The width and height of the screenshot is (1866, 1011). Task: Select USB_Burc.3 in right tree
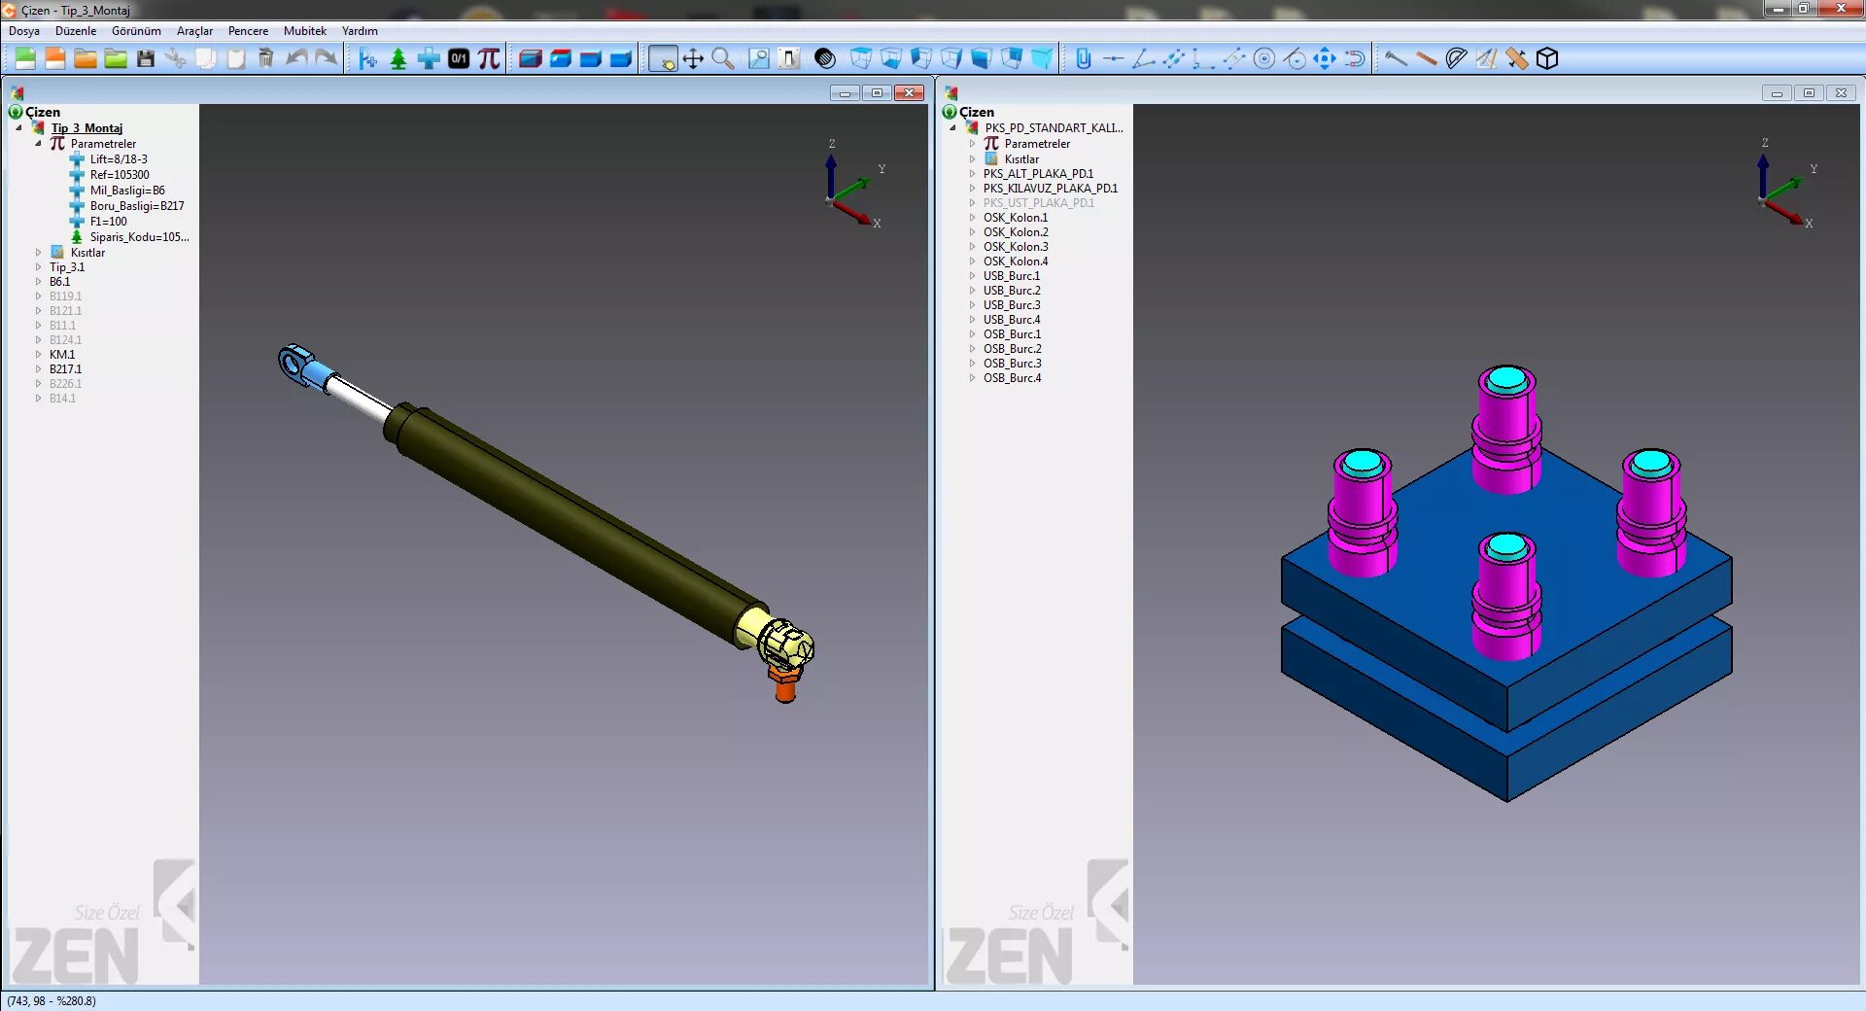coord(1012,305)
